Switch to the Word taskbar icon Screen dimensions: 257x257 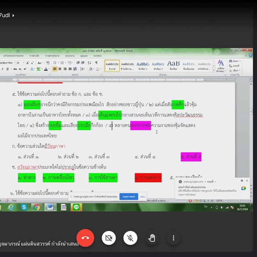coord(50,207)
